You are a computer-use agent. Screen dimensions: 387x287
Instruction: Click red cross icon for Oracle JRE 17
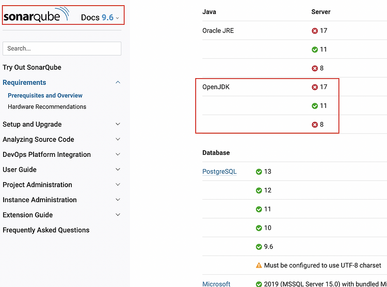coord(315,31)
